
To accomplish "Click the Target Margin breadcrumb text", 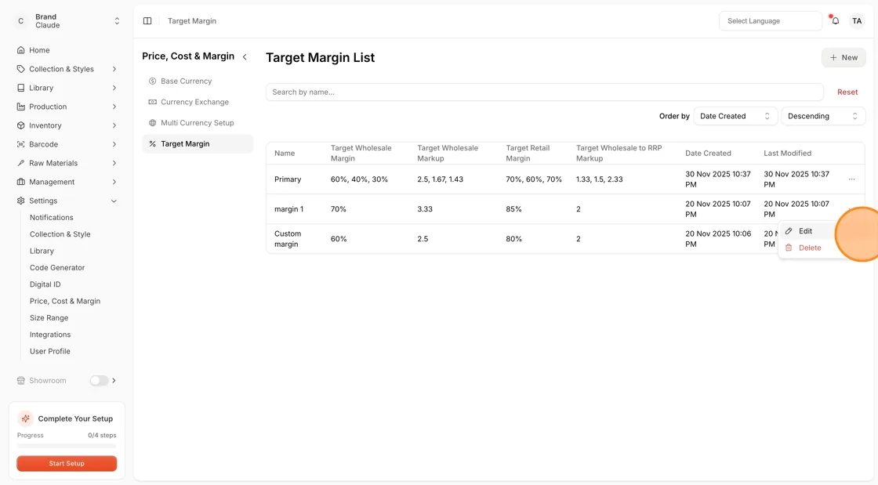I will pyautogui.click(x=192, y=20).
